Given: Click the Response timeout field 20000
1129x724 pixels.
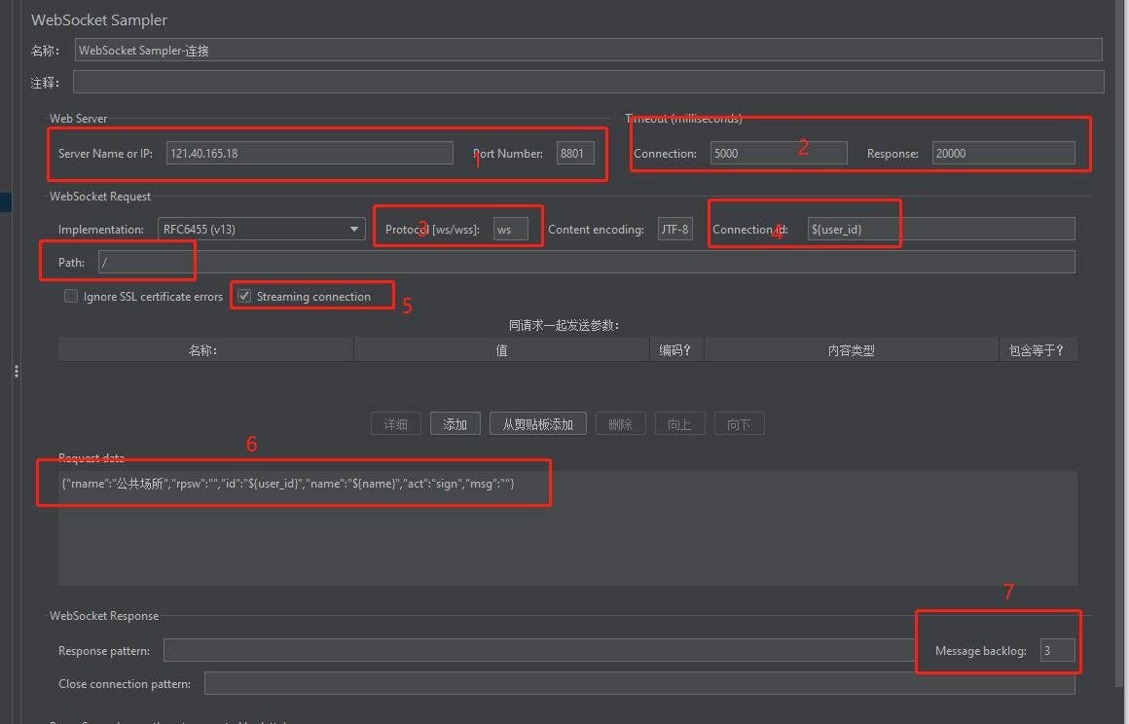Looking at the screenshot, I should (x=1003, y=153).
